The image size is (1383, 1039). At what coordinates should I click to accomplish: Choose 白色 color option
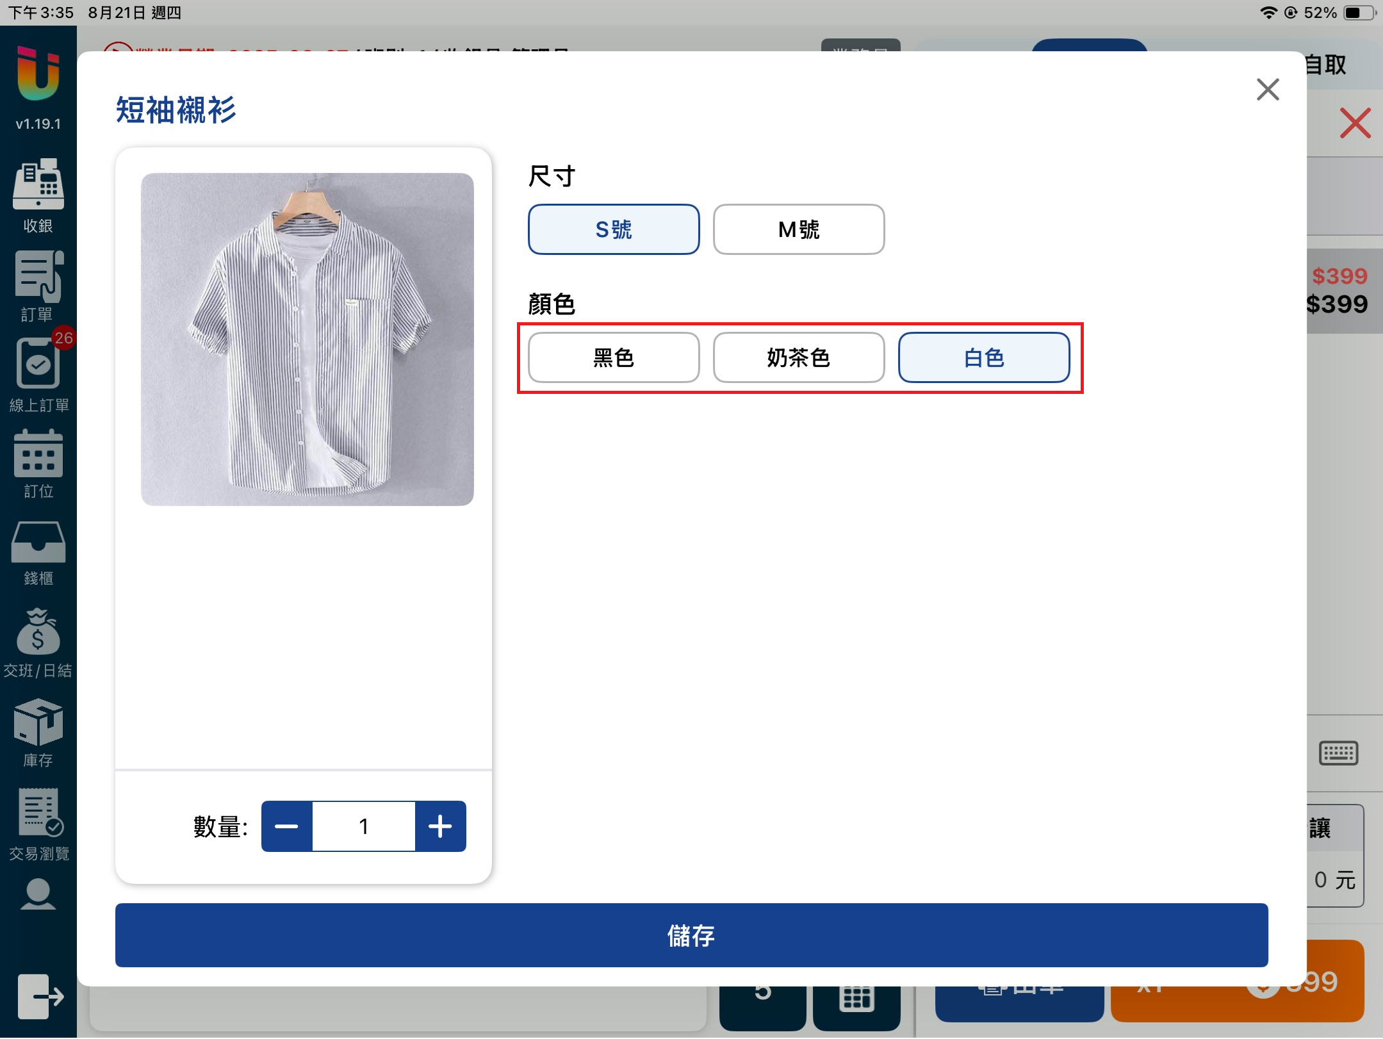point(983,357)
